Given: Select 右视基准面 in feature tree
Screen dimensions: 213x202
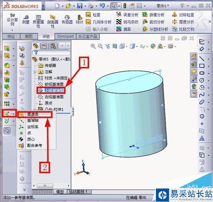Looking at the screenshot, I should (x=54, y=97).
